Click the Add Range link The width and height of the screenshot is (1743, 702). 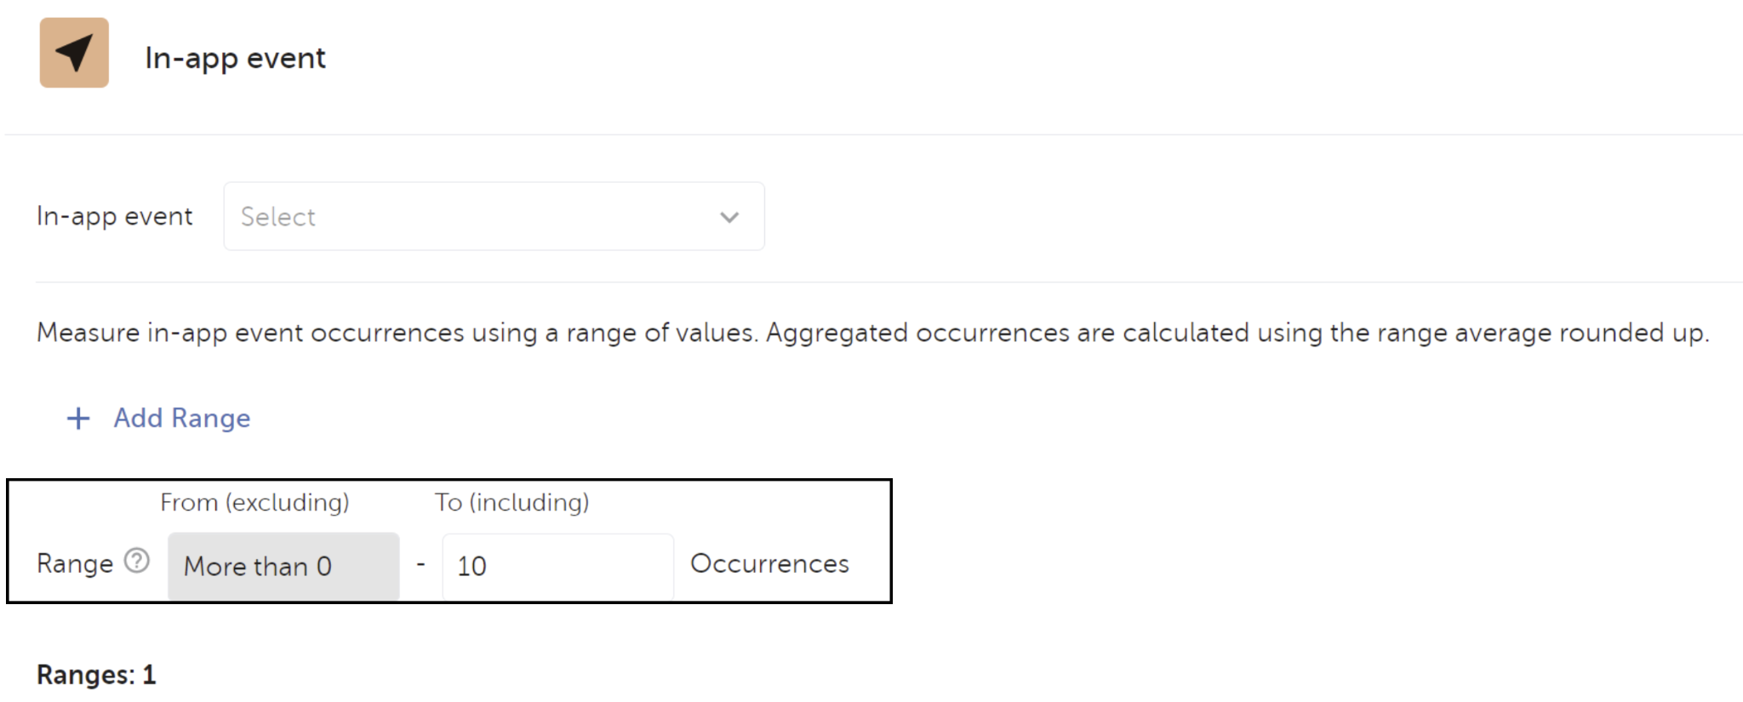click(x=181, y=418)
